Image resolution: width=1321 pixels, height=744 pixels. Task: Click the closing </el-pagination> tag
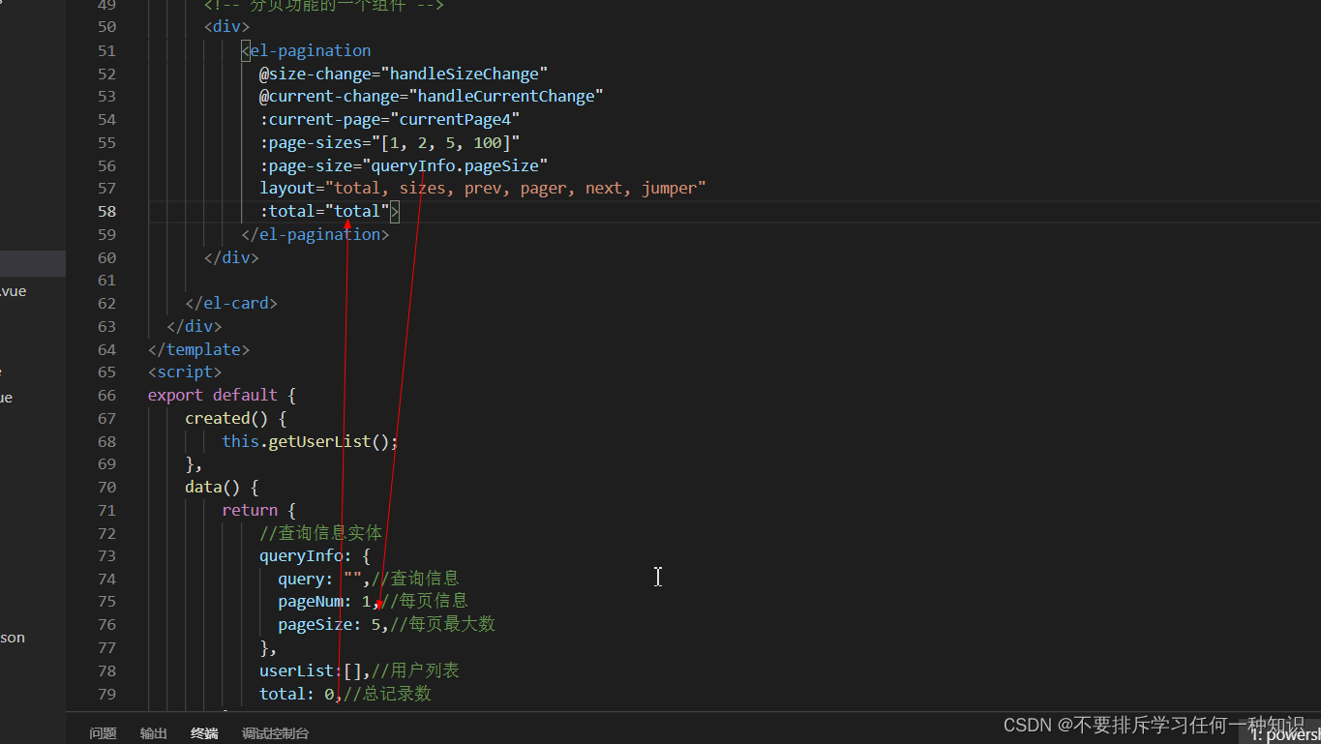pos(315,234)
